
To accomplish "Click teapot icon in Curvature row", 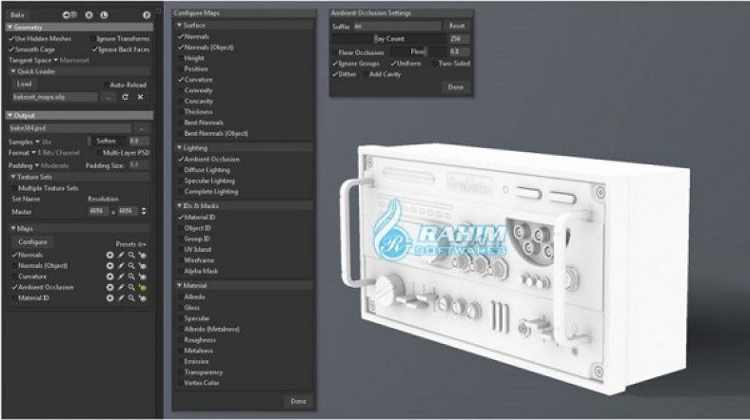I will pyautogui.click(x=142, y=277).
